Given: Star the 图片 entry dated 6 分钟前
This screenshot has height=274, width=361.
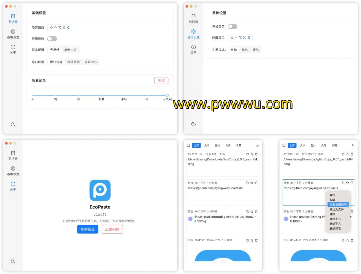Looking at the screenshot, I should click(x=347, y=240).
